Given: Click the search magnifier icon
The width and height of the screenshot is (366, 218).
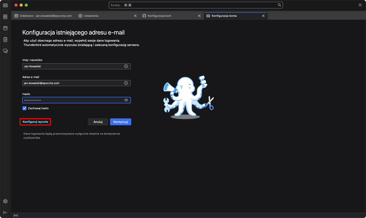Looking at the screenshot, I should coord(279,5).
